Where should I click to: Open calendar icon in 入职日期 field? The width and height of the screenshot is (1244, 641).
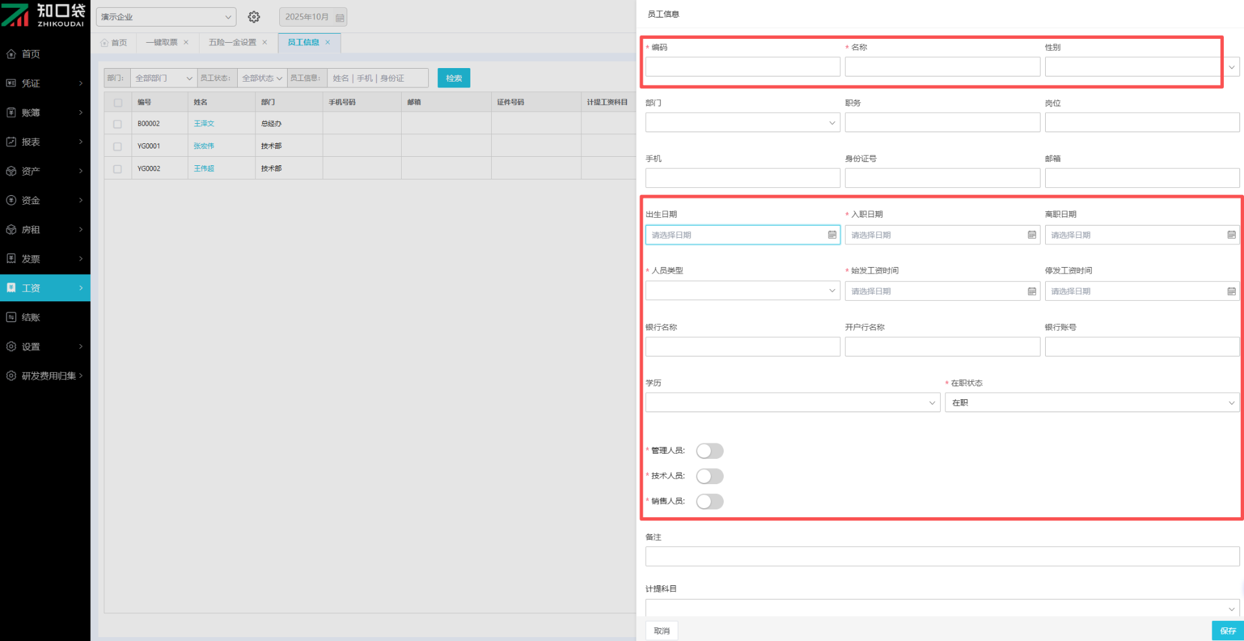click(x=1031, y=235)
